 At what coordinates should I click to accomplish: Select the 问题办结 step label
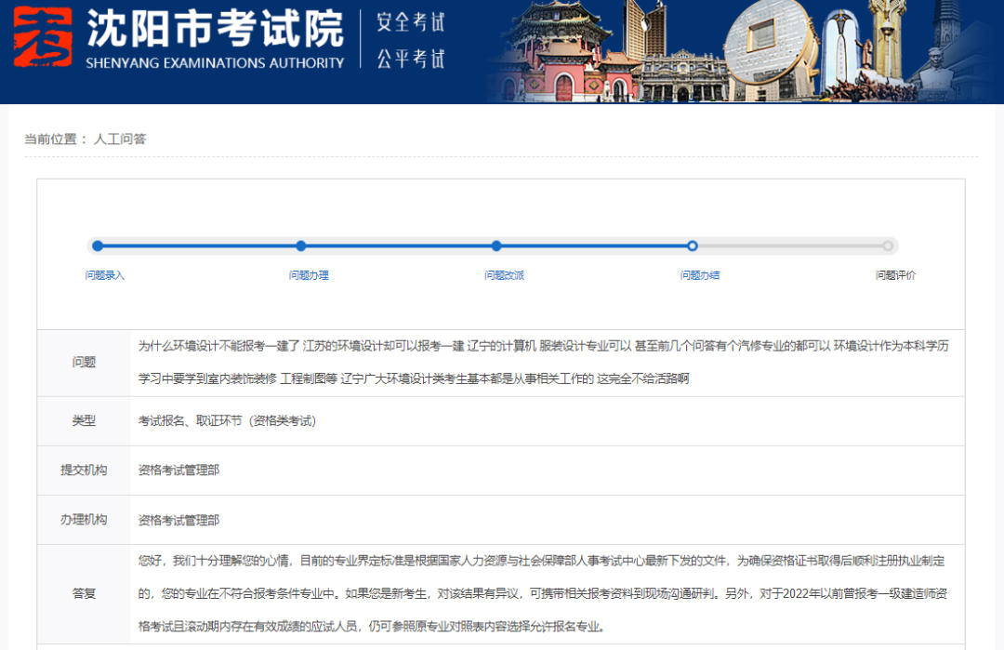click(x=700, y=275)
